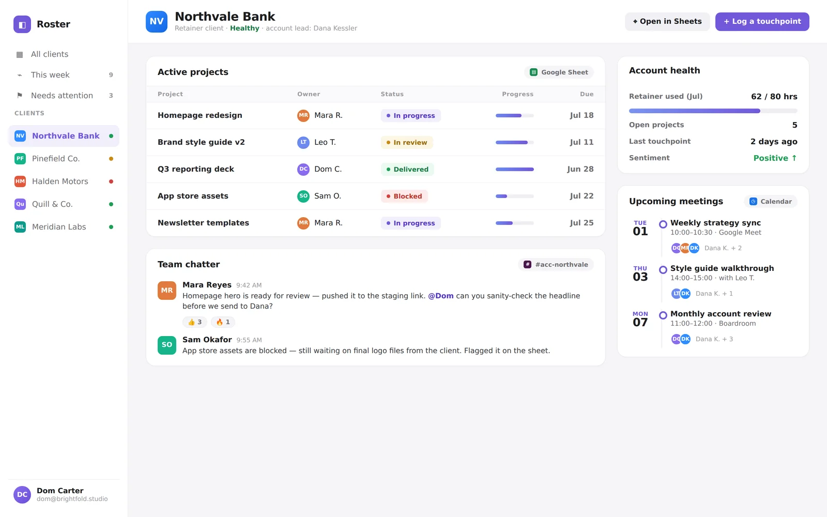Click attendee avatars for Weekly strategy sync
Image resolution: width=827 pixels, height=517 pixels.
pos(685,248)
